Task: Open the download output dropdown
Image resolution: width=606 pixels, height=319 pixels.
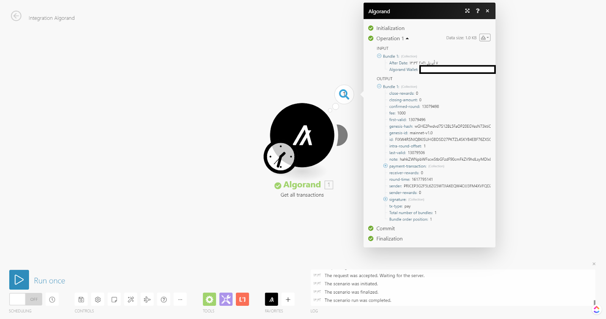Action: click(x=485, y=38)
